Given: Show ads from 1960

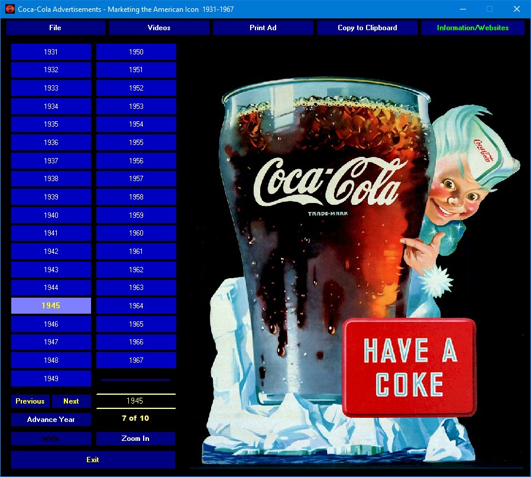Looking at the screenshot, I should click(136, 233).
